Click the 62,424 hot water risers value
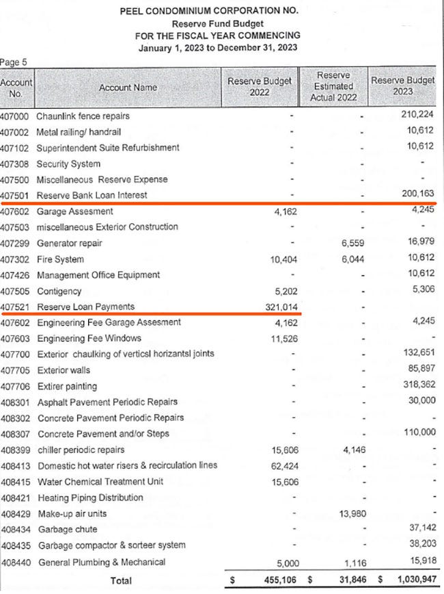 point(285,466)
